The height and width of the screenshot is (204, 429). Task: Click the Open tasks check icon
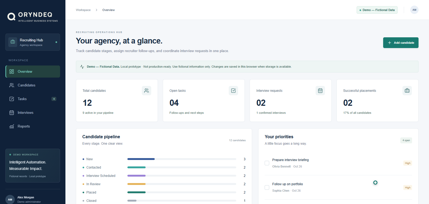coord(233,91)
